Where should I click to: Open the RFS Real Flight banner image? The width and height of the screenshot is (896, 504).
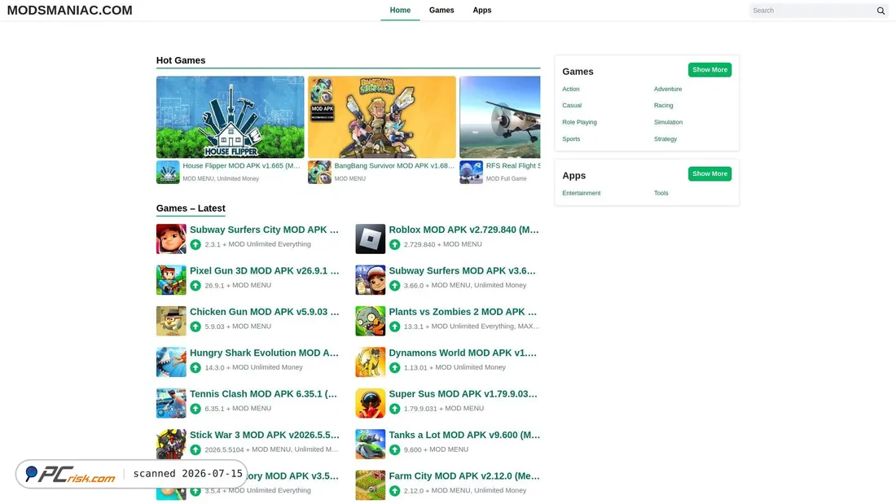pyautogui.click(x=500, y=117)
